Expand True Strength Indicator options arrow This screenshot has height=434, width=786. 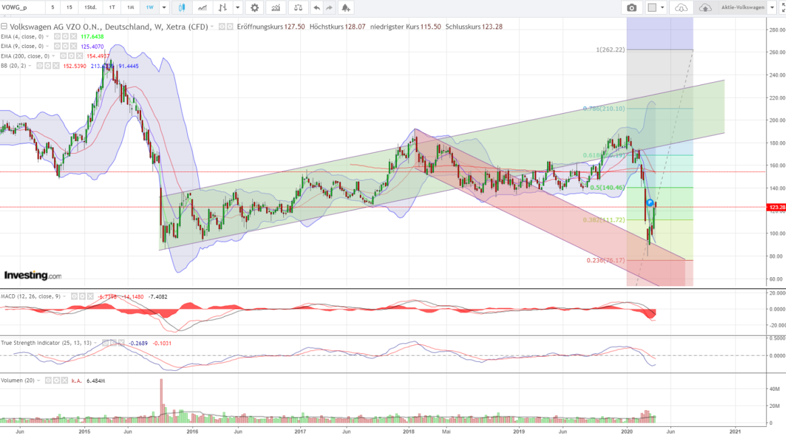95,343
